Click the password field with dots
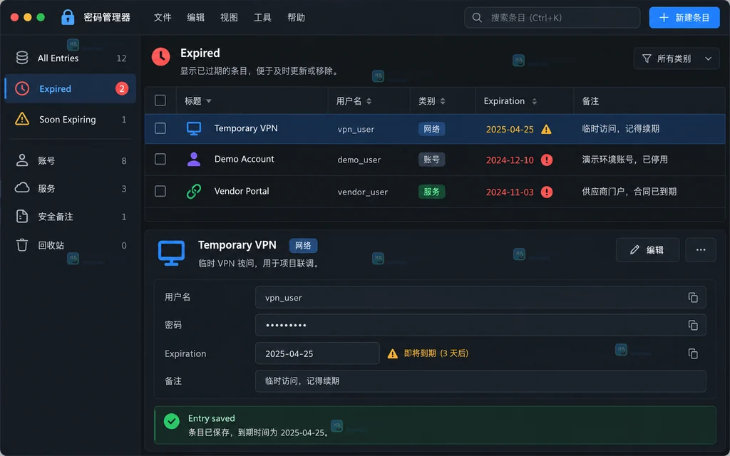730x456 pixels. coord(480,325)
